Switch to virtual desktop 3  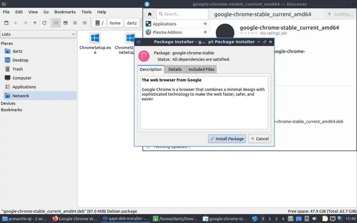[x=276, y=219]
